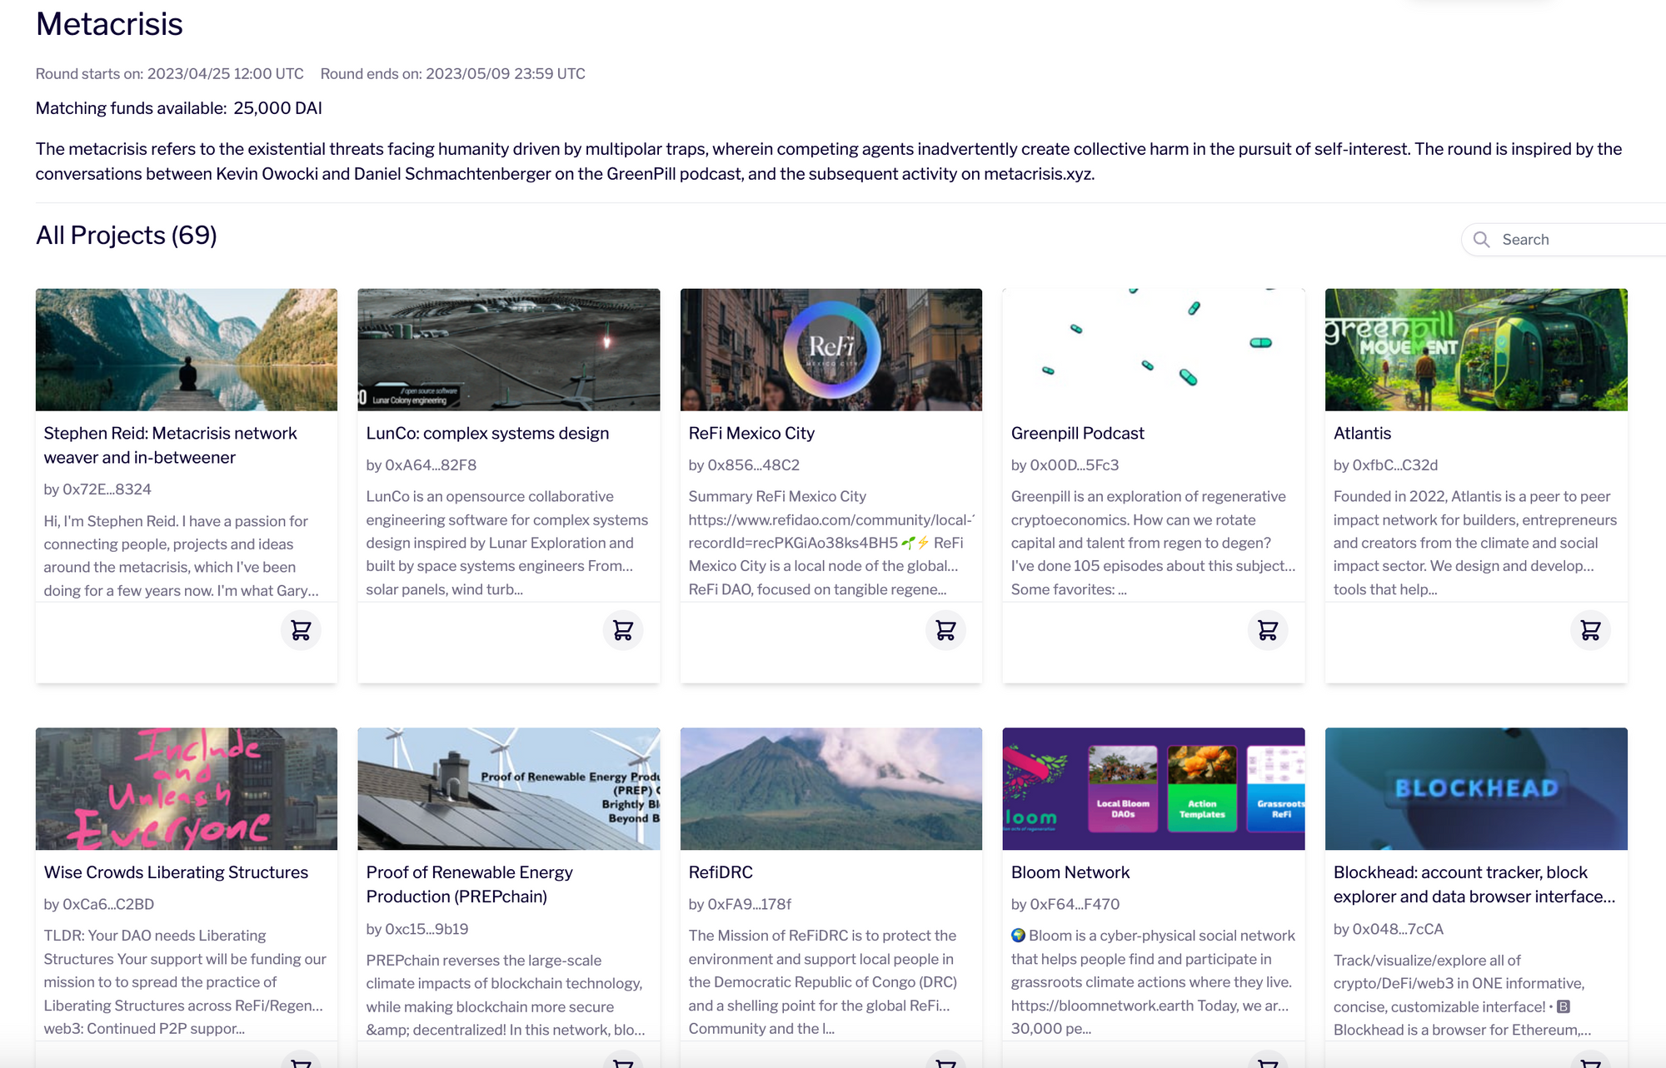
Task: Open the Bloom Network project title
Action: click(x=1070, y=872)
